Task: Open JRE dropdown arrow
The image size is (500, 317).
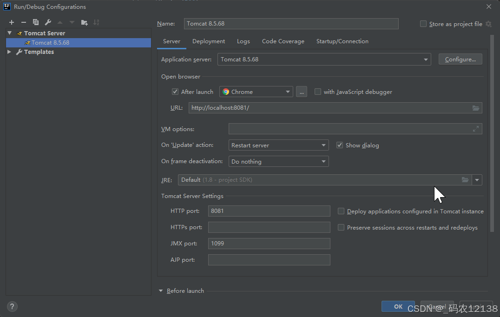Action: [x=477, y=180]
